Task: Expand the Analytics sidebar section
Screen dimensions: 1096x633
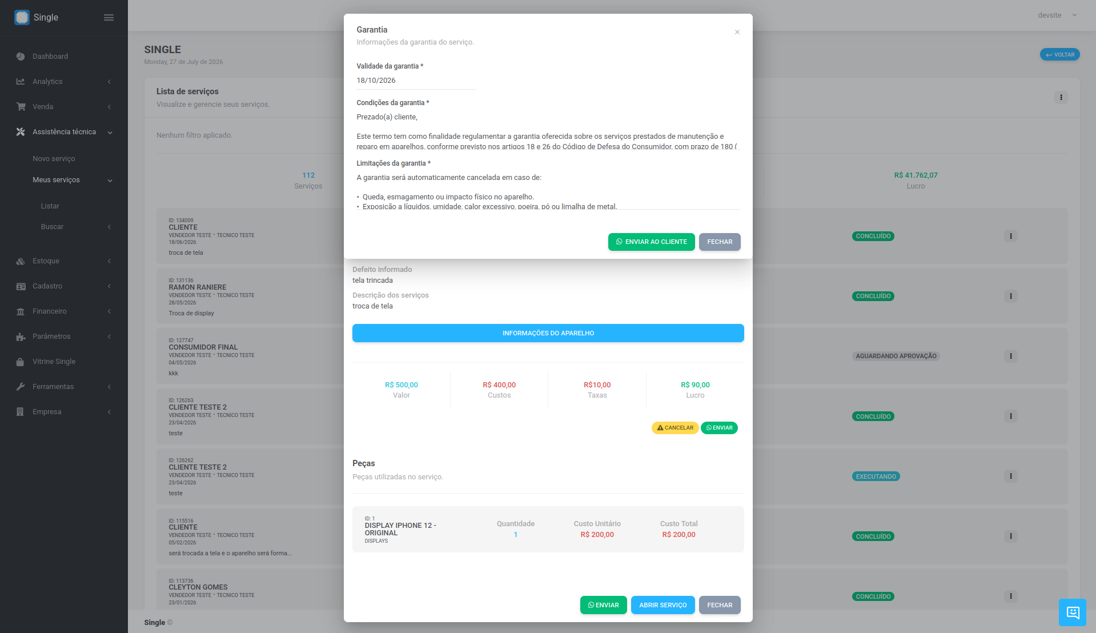Action: click(x=63, y=82)
